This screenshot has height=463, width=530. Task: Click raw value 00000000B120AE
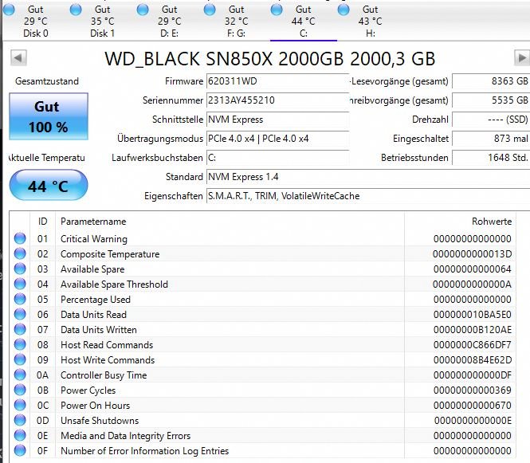pyautogui.click(x=472, y=330)
